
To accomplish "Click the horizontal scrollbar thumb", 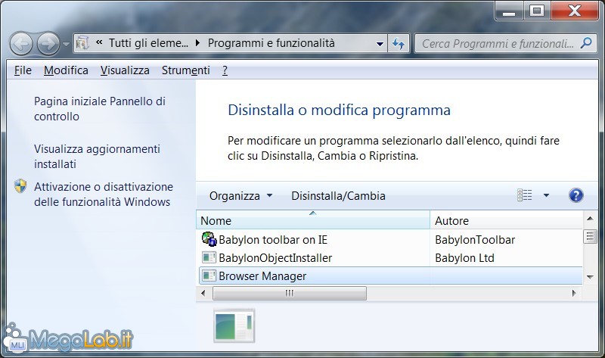I will pos(290,293).
